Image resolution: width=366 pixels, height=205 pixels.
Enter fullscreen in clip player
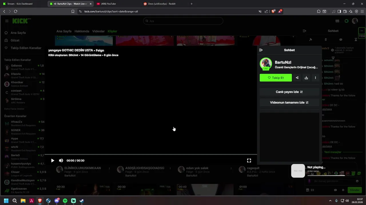tap(249, 161)
